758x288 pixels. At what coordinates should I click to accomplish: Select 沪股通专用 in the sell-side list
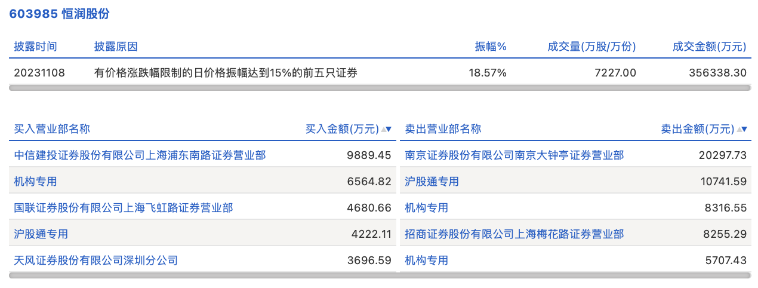(x=432, y=182)
